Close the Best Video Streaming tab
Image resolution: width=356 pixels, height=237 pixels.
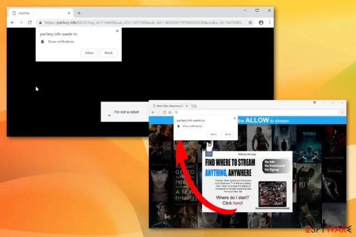click(x=187, y=106)
